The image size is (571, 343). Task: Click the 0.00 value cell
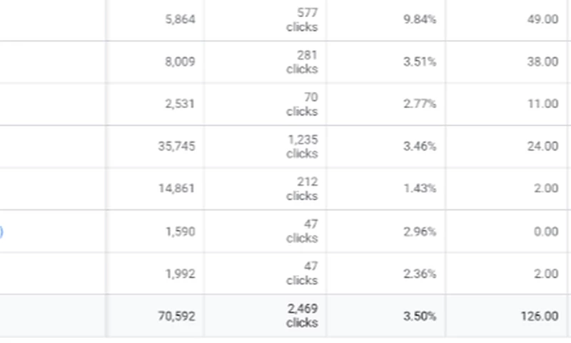[545, 232]
